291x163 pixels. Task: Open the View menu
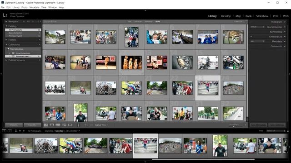[x=44, y=7]
